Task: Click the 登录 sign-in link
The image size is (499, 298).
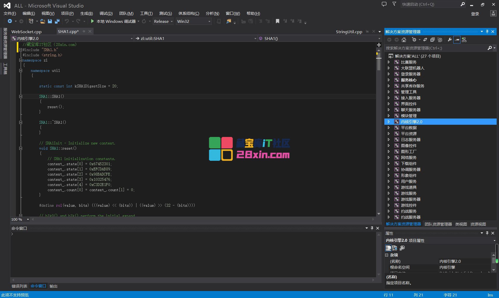Action: tap(475, 14)
